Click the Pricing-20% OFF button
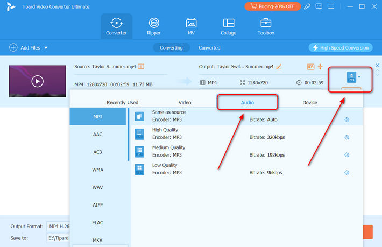Screen dimensions: 382x247 coord(273,6)
